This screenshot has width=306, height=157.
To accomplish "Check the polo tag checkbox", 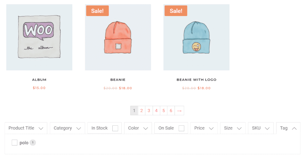I will click(x=15, y=143).
